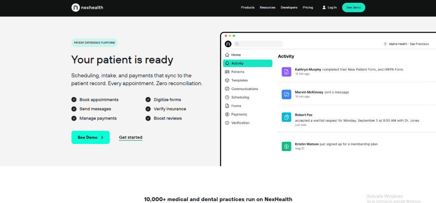Click the magnifier search icon
This screenshot has height=203, width=436.
(x=237, y=44)
